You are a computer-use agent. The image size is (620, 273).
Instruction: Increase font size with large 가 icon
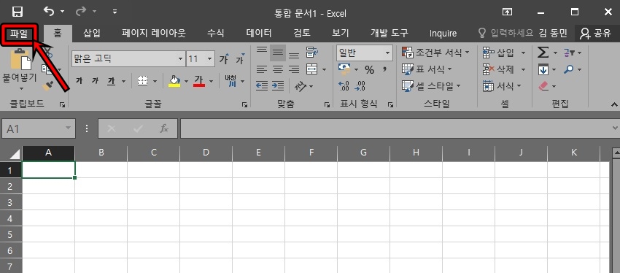pos(225,59)
